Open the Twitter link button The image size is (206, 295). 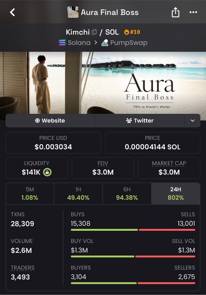click(140, 121)
